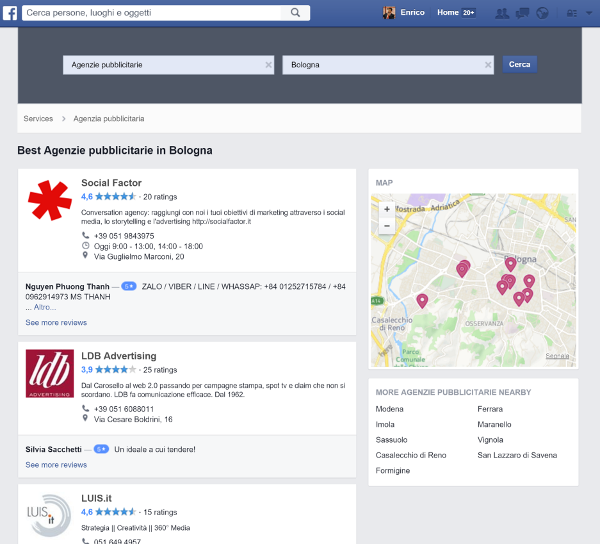Click LDB phone number +39 051 6088011

124,409
